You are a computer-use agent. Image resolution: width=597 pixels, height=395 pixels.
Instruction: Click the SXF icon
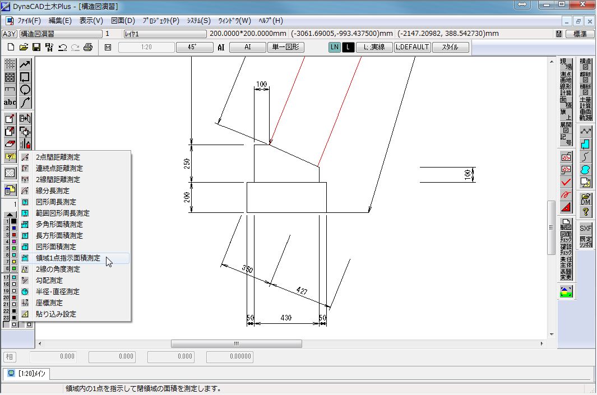586,229
